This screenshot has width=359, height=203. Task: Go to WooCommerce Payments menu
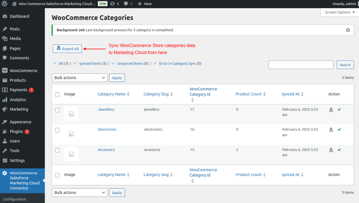(x=18, y=90)
